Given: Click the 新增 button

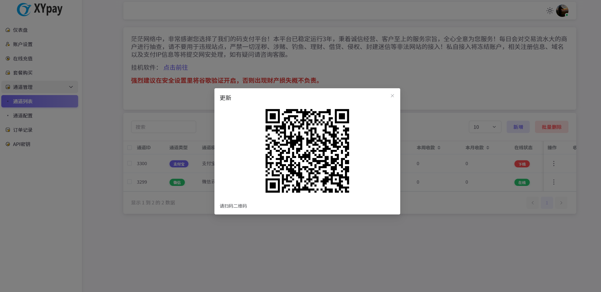Looking at the screenshot, I should click(x=518, y=127).
